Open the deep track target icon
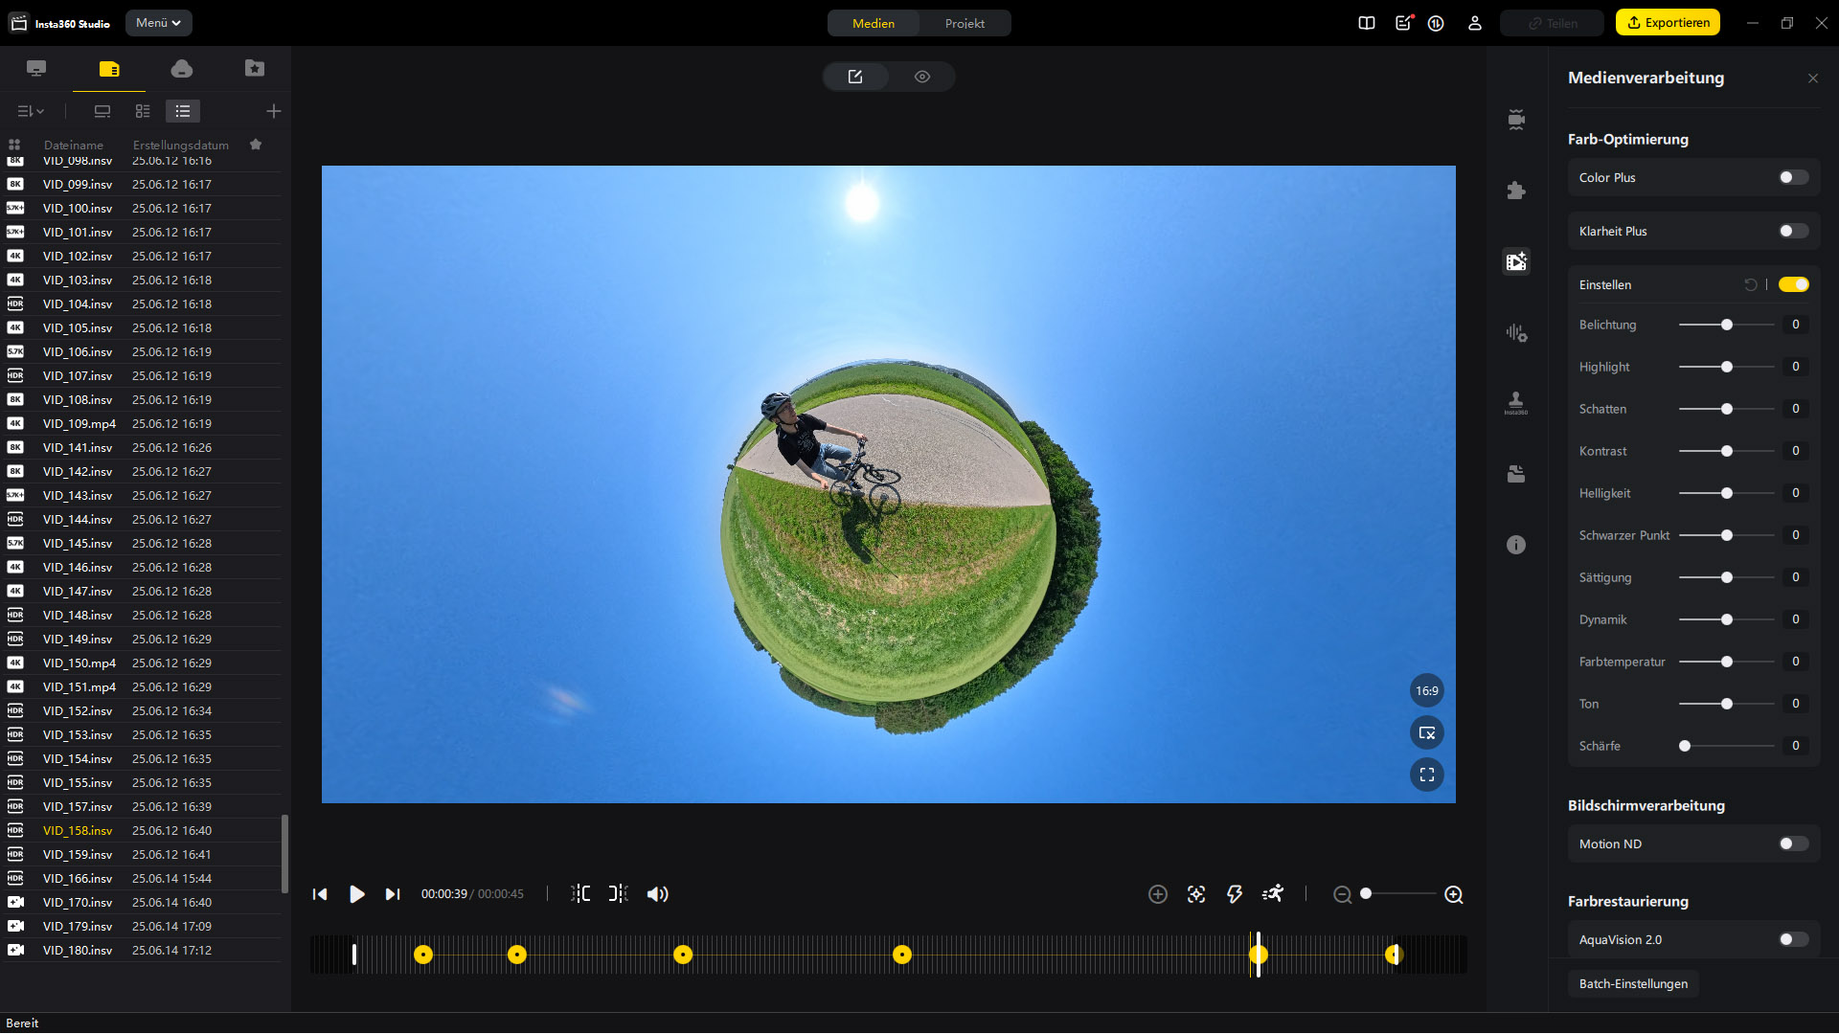The height and width of the screenshot is (1034, 1839). [1196, 894]
